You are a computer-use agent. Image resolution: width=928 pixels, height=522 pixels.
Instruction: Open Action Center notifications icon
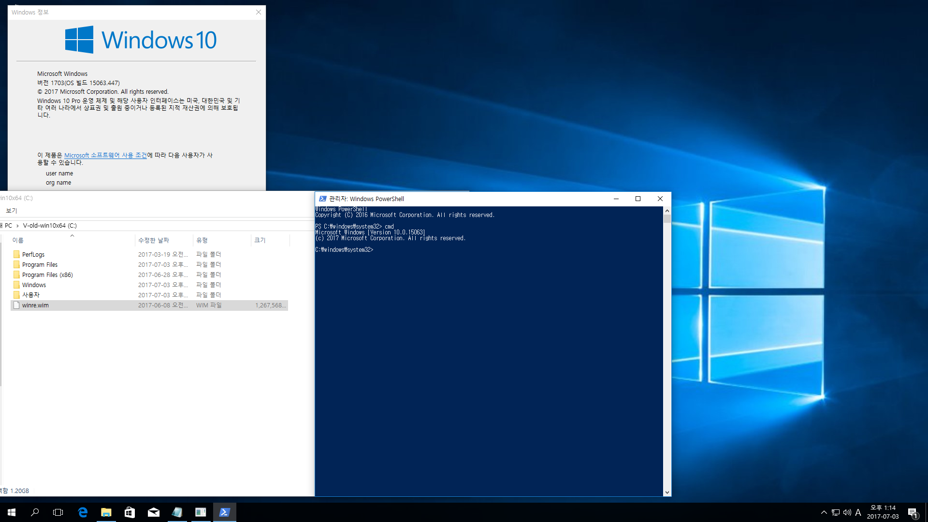pyautogui.click(x=913, y=512)
